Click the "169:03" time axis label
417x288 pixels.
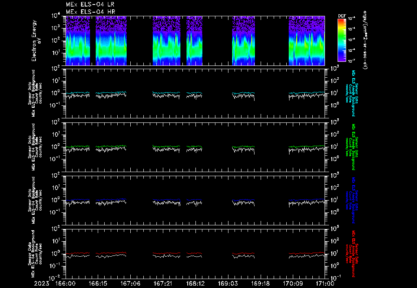click(x=228, y=284)
